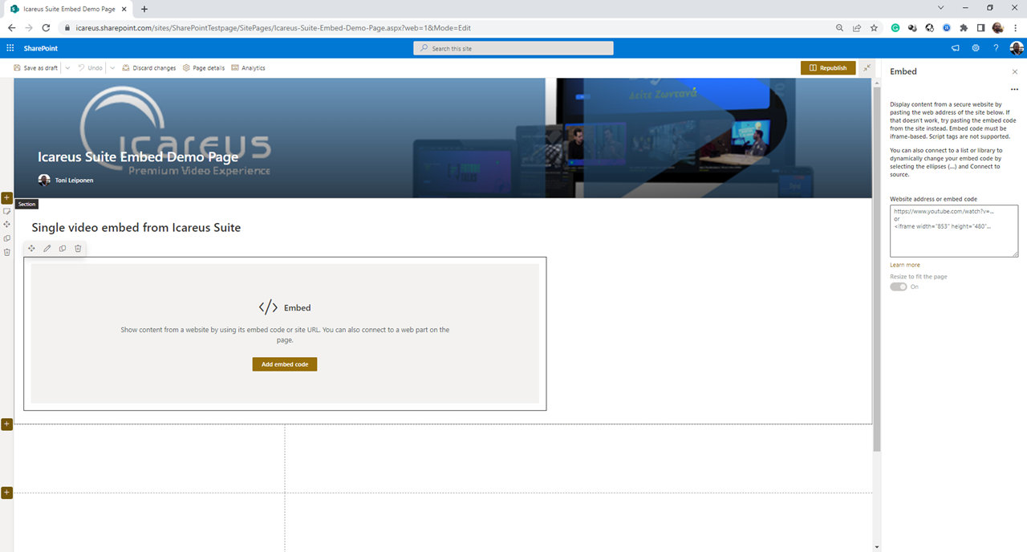Delete the Embed web part with trash icon
This screenshot has width=1027, height=552.
coord(78,249)
